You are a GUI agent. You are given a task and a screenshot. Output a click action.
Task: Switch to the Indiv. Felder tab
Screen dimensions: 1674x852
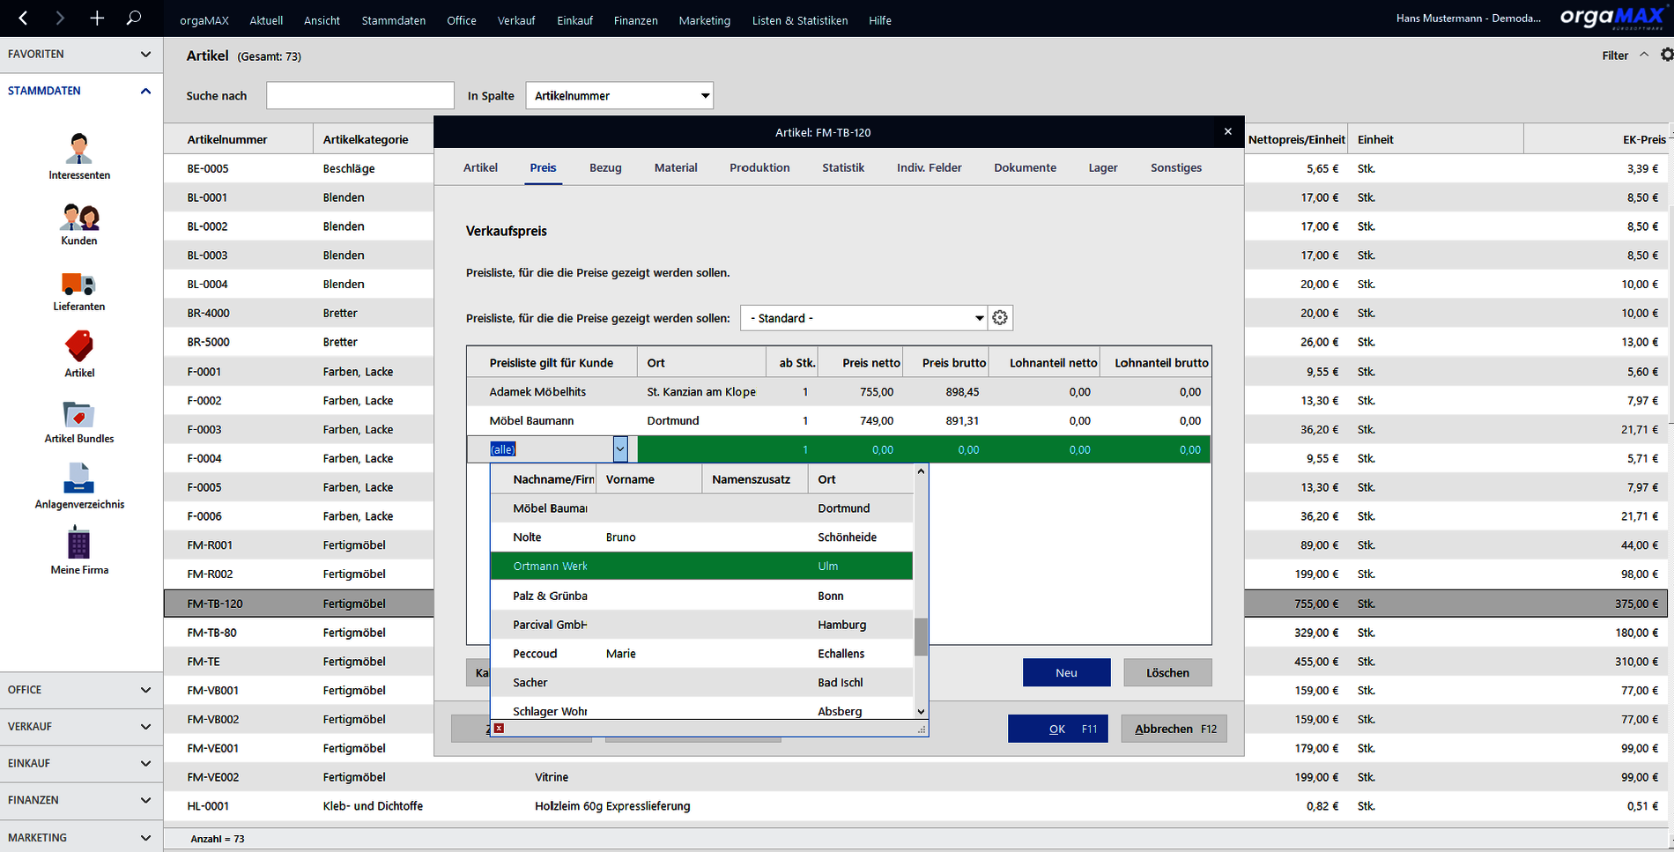(x=930, y=167)
